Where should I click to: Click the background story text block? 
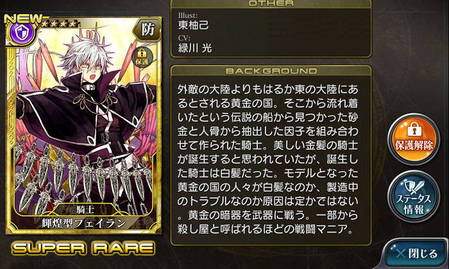267,159
